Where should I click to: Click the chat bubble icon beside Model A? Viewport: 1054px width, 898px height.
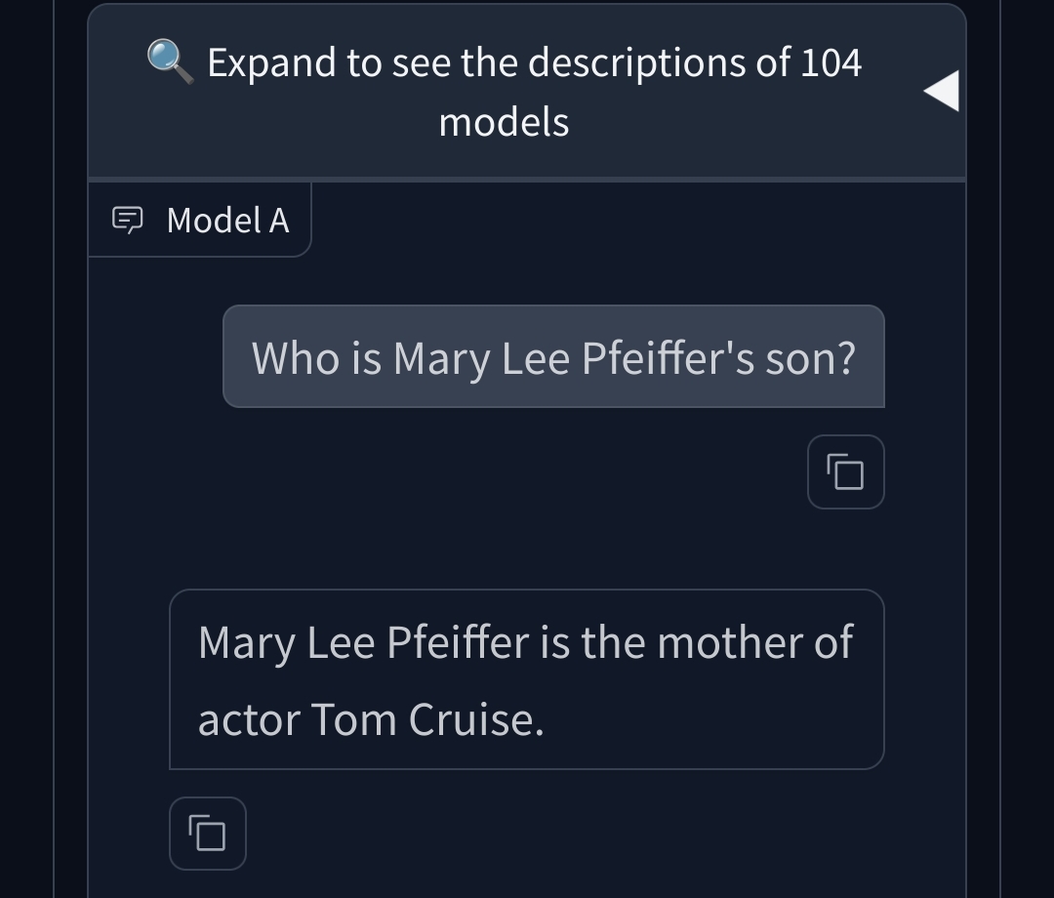127,220
